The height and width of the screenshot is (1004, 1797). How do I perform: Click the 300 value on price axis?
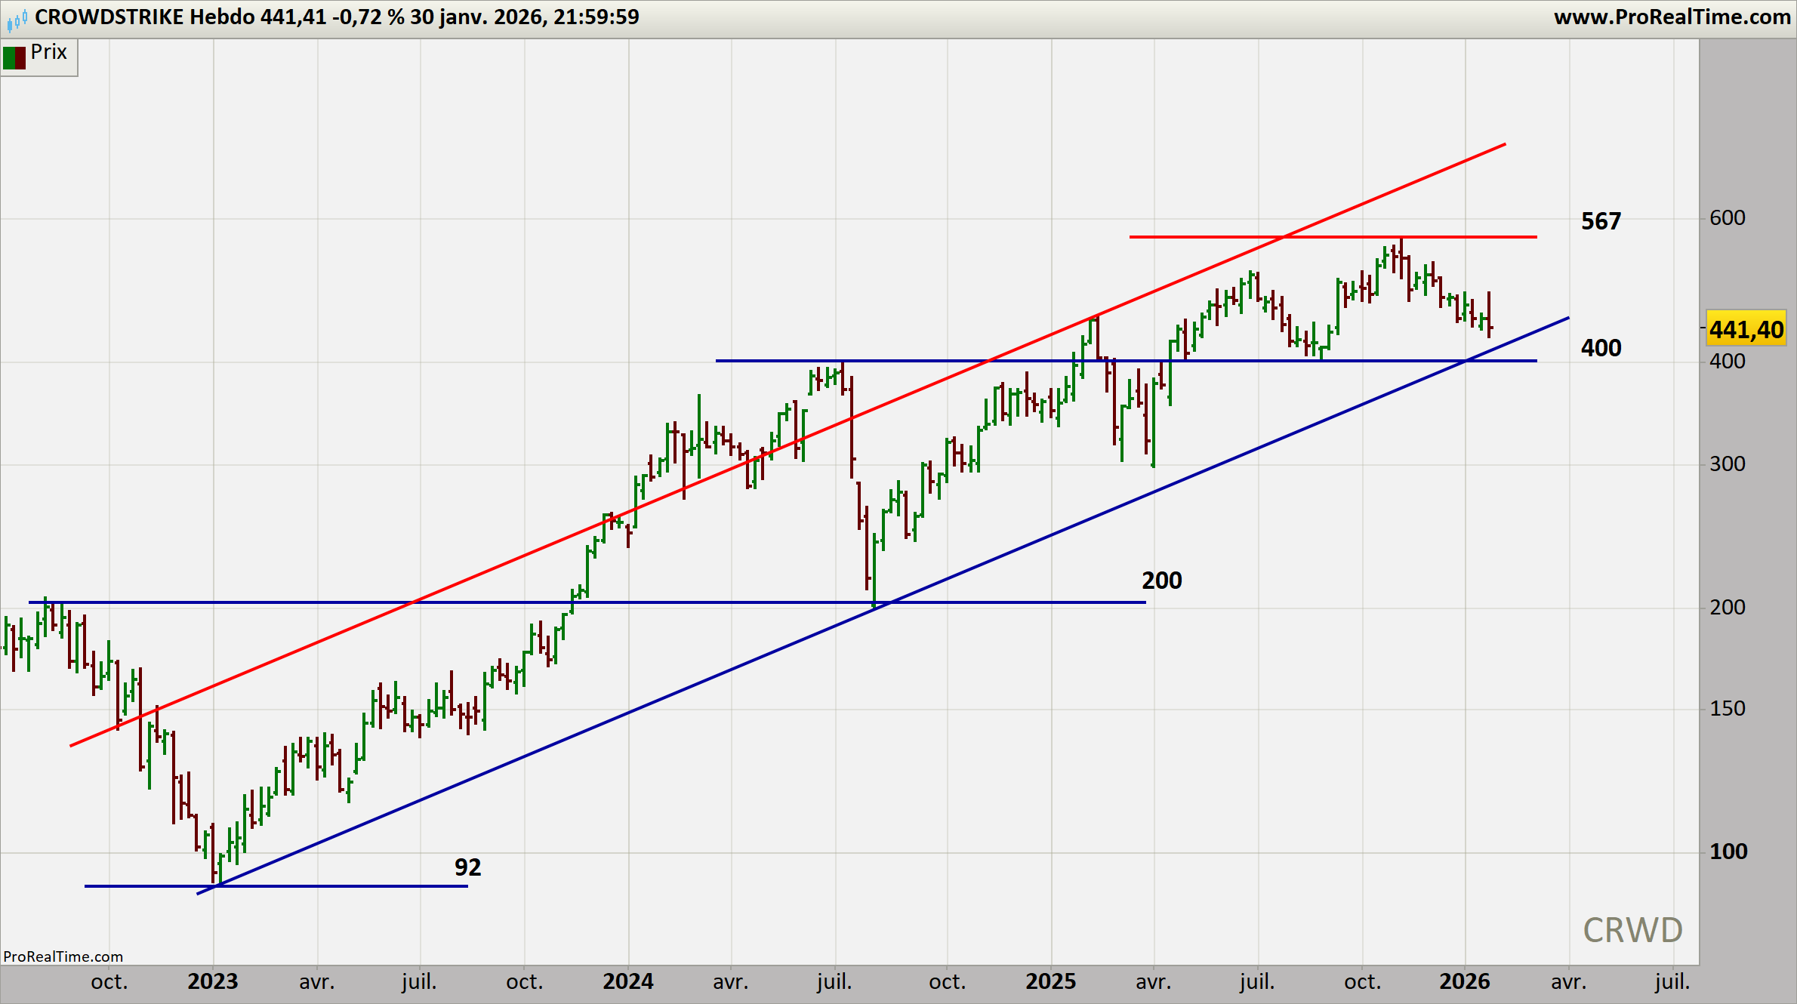(x=1727, y=464)
